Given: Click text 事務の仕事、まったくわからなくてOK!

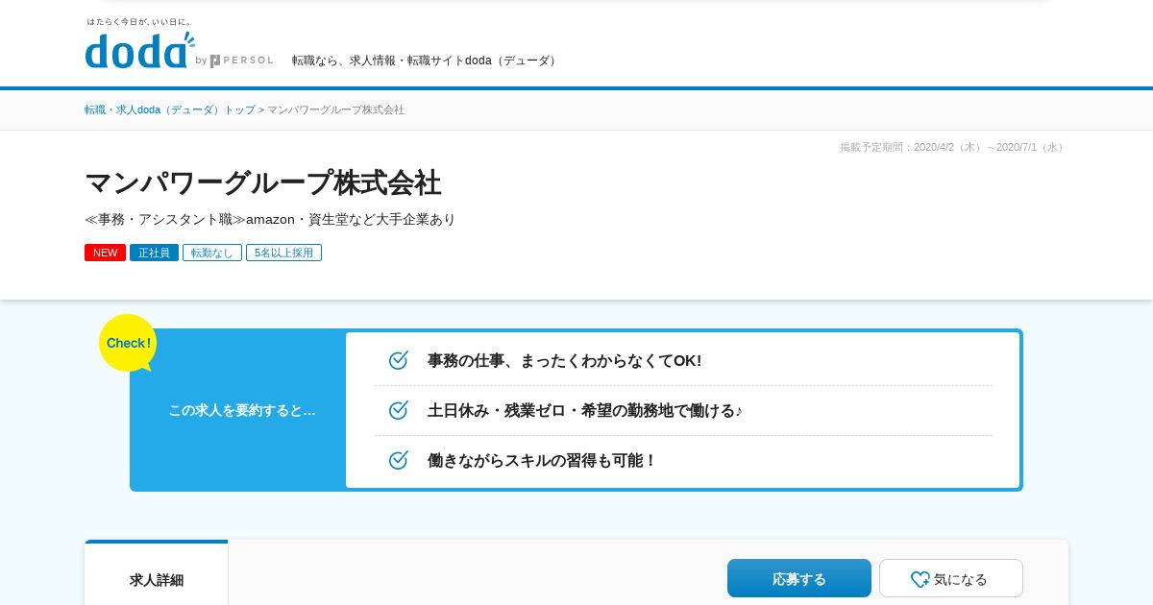Looking at the screenshot, I should (x=564, y=361).
